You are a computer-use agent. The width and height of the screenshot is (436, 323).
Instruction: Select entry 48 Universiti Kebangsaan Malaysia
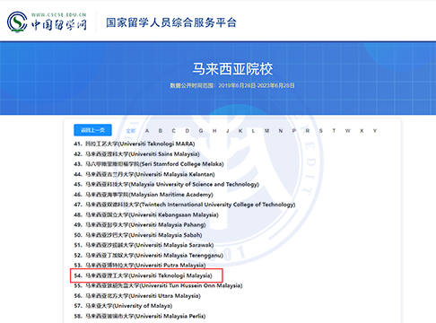coord(146,214)
